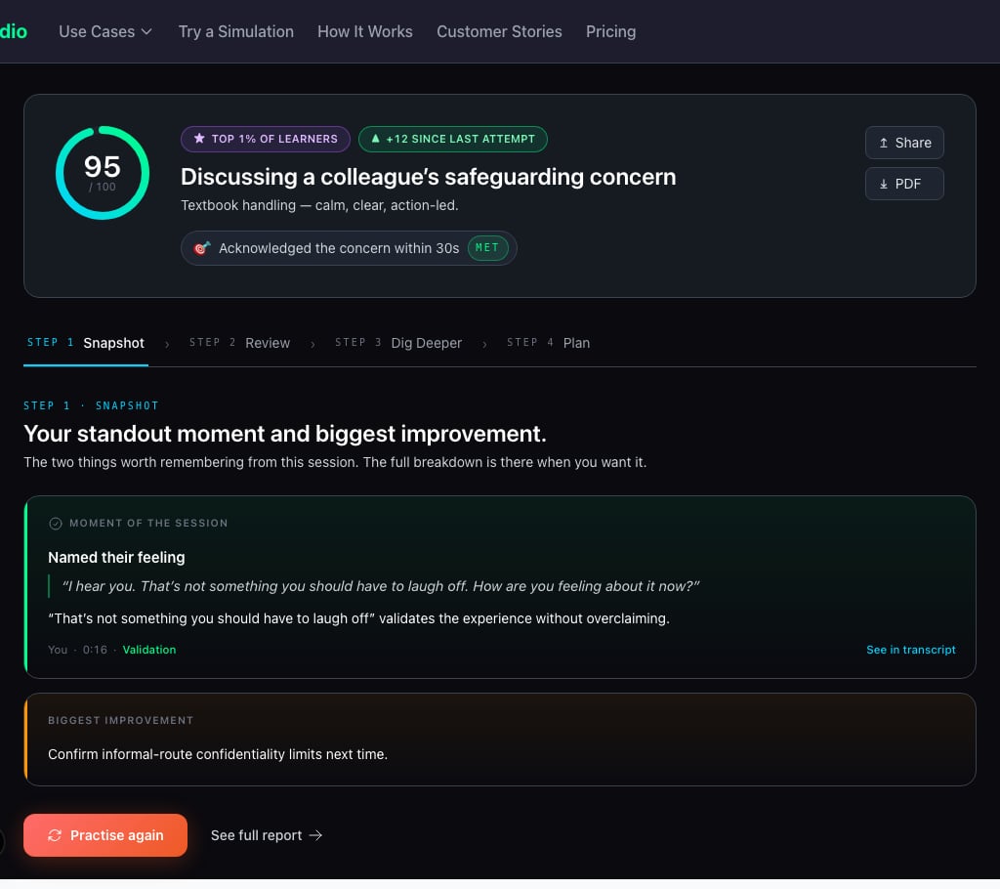The width and height of the screenshot is (1000, 889).
Task: Click the upload icon in Share button
Action: pos(883,143)
